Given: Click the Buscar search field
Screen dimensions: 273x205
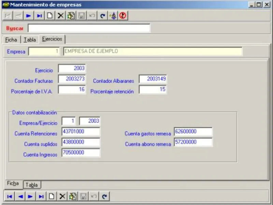Looking at the screenshot, I should 89,28.
